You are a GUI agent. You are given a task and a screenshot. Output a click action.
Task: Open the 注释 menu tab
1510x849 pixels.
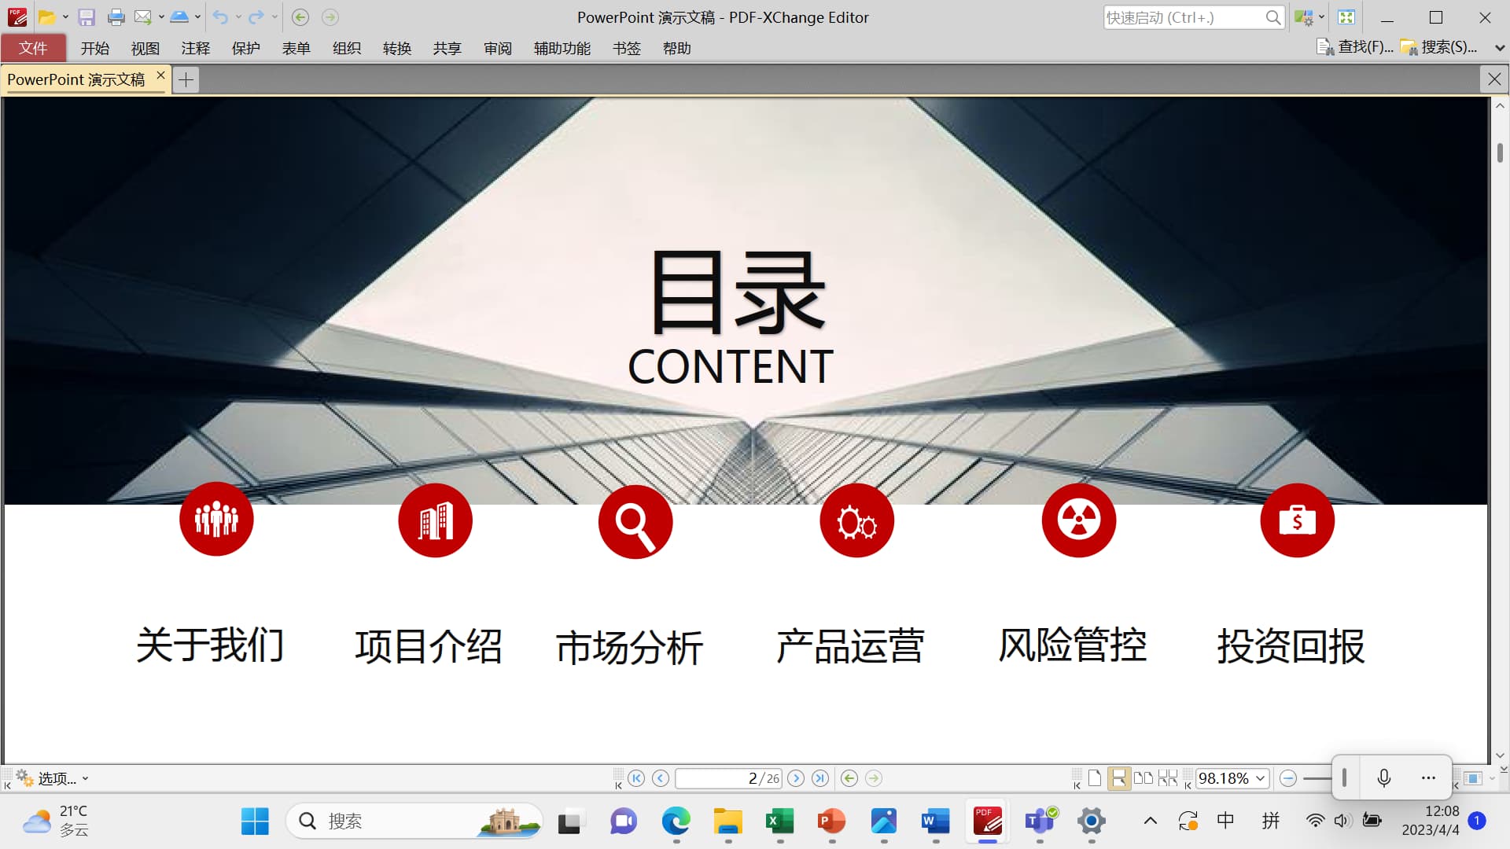click(195, 49)
